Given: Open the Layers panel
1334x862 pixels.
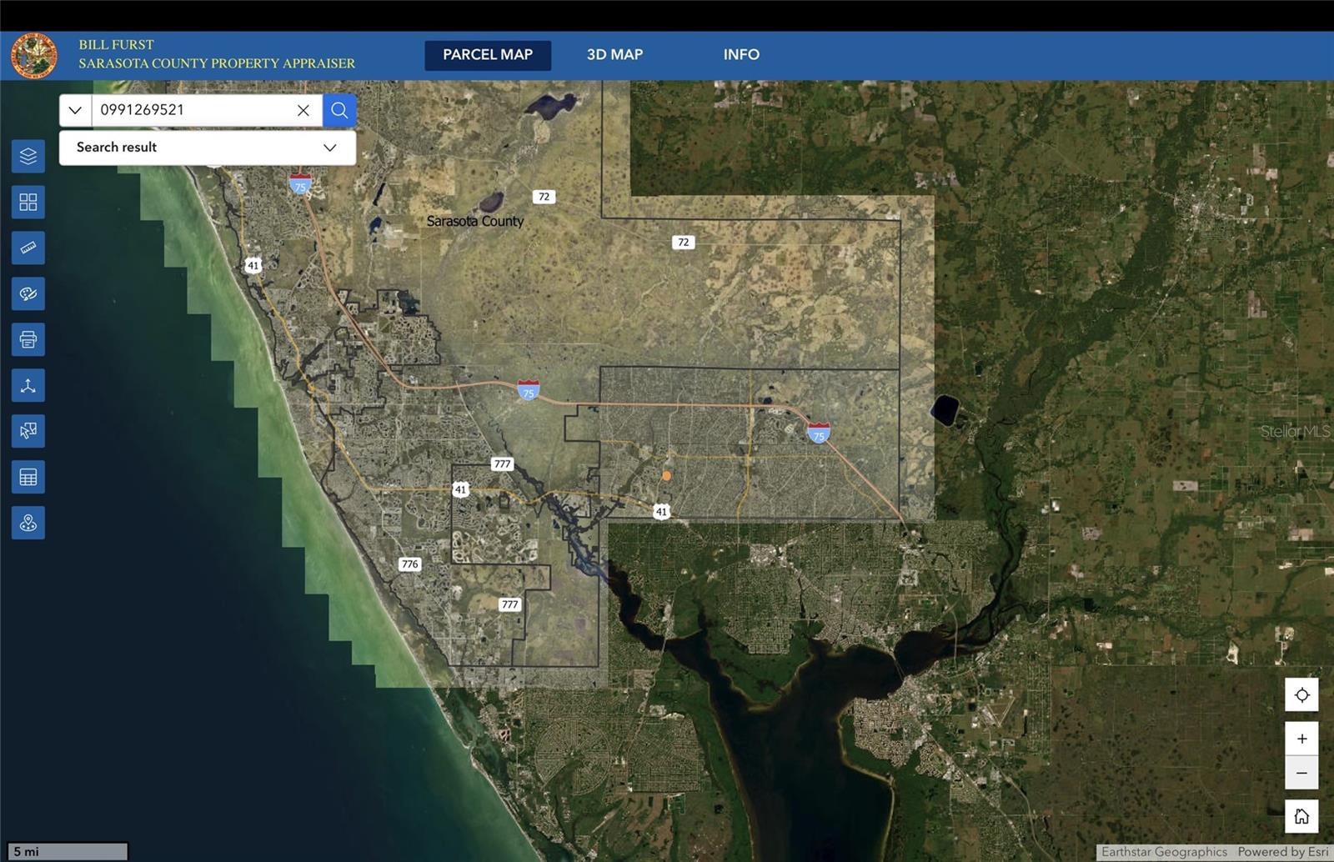Looking at the screenshot, I should tap(28, 156).
